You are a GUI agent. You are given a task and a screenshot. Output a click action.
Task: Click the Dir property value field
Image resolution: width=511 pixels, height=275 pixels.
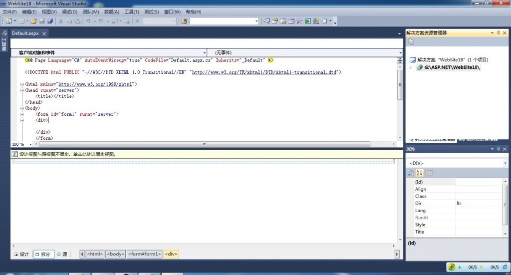479,203
